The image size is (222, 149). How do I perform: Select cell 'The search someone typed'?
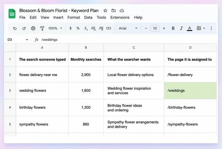click(42, 59)
